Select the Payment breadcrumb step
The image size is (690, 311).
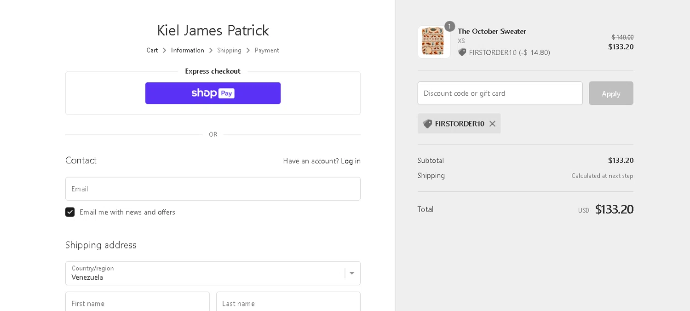click(267, 50)
